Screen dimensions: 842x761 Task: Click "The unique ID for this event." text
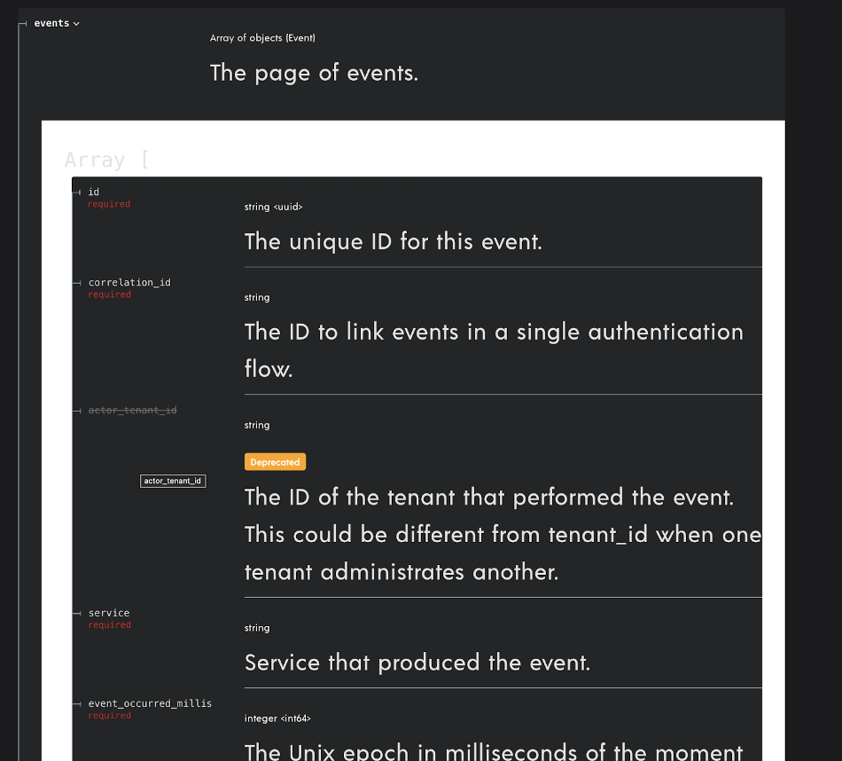click(393, 241)
